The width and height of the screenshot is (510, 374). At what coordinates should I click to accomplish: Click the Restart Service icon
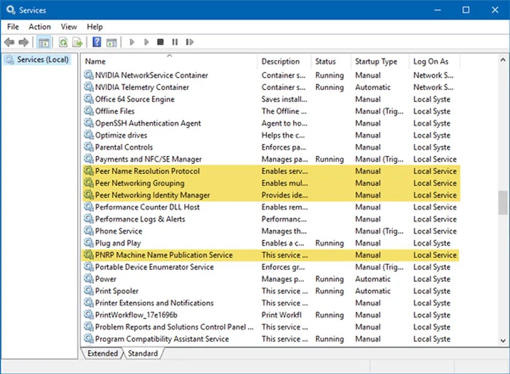coord(189,42)
